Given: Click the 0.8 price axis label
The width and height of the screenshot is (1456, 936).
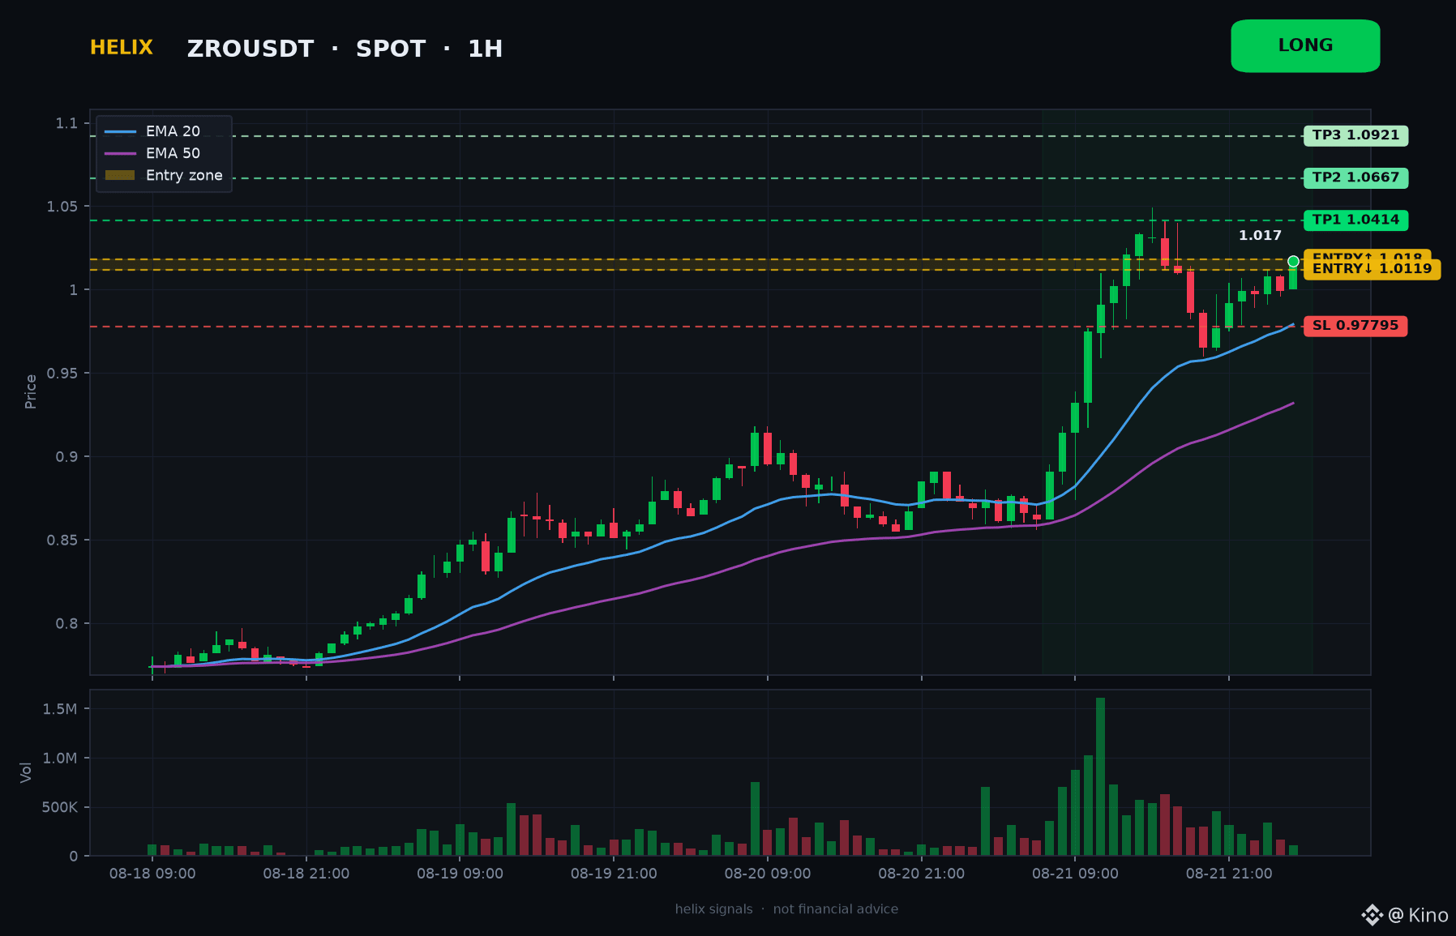Looking at the screenshot, I should [66, 624].
